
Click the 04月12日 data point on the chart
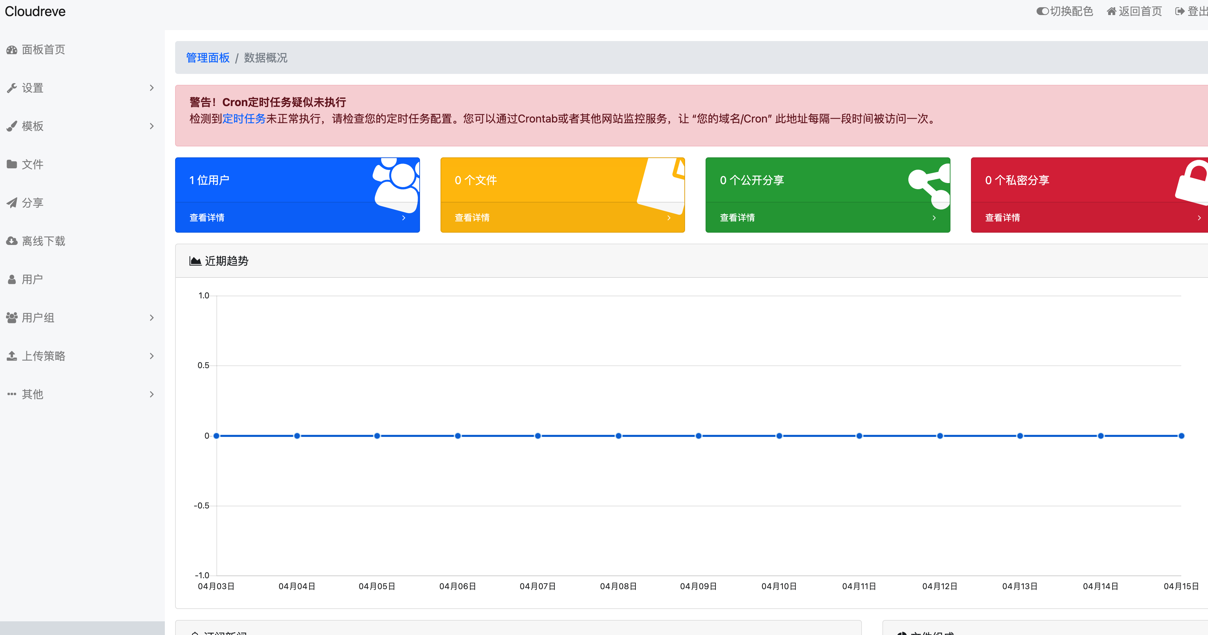(940, 436)
